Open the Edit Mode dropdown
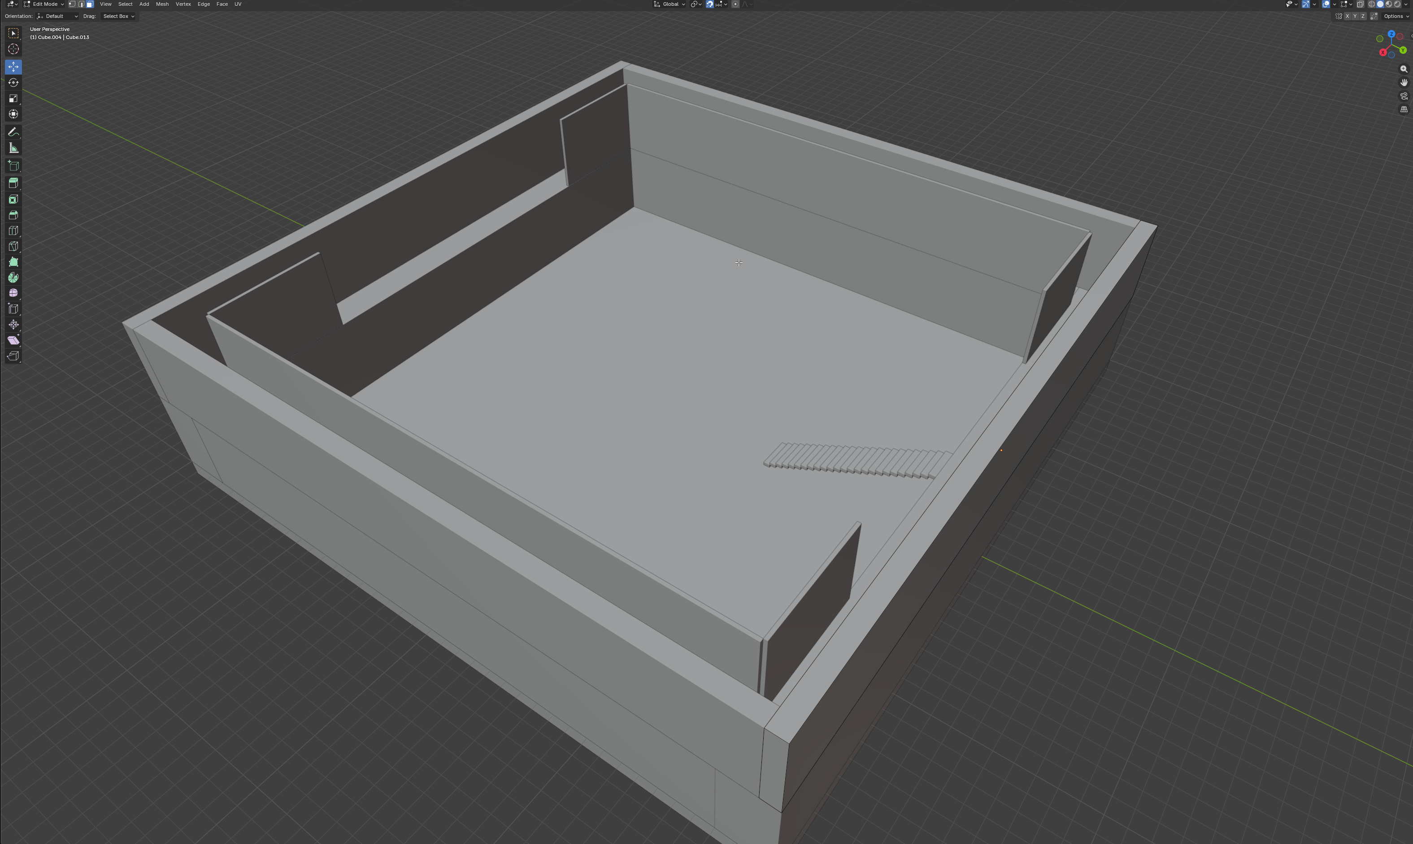This screenshot has height=844, width=1413. pyautogui.click(x=44, y=4)
